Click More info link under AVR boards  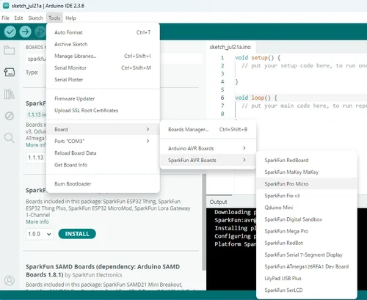tap(36, 145)
